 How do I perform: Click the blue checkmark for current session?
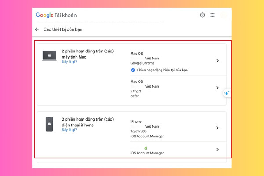(x=133, y=70)
